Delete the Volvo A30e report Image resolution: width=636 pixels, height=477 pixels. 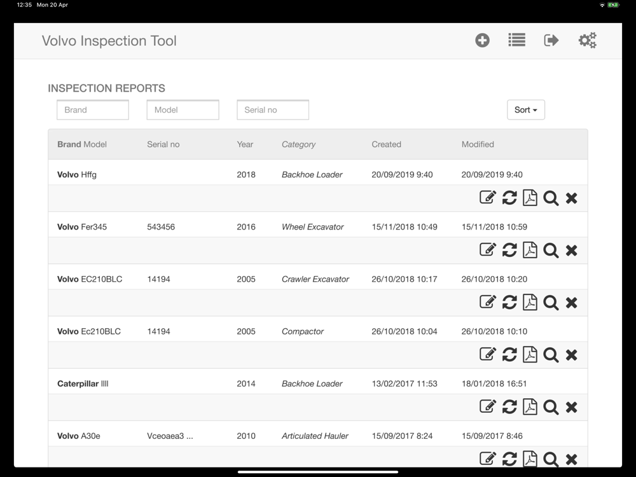pyautogui.click(x=572, y=460)
